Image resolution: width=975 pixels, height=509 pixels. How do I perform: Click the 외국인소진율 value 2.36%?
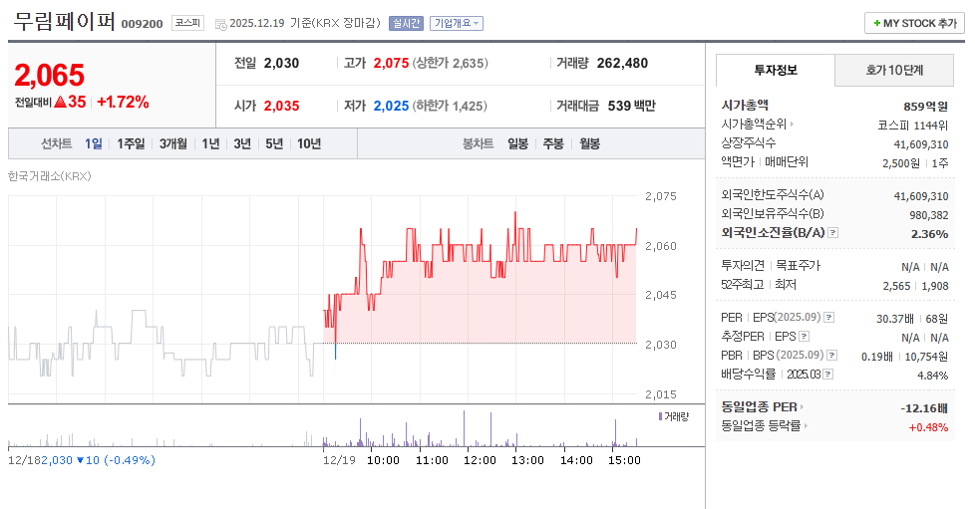[929, 234]
